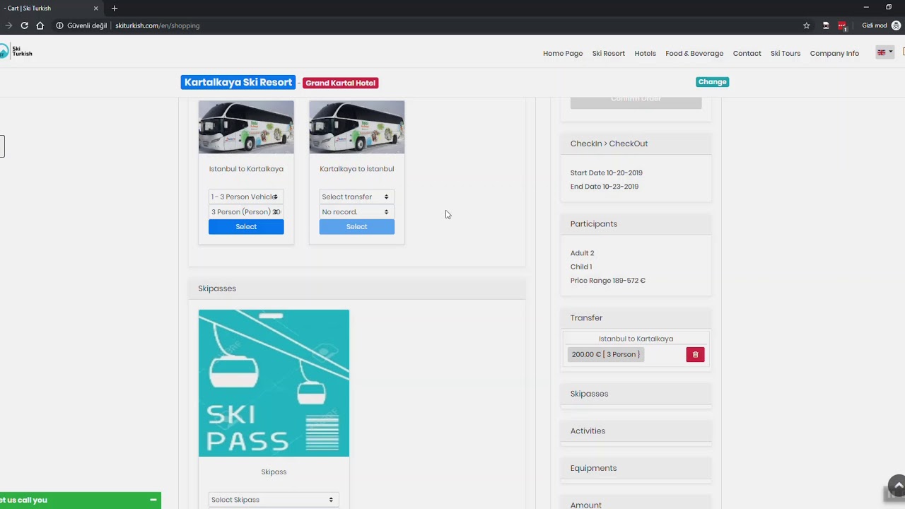The height and width of the screenshot is (509, 905).
Task: Click the scroll-to-top arrow button
Action: [x=897, y=486]
